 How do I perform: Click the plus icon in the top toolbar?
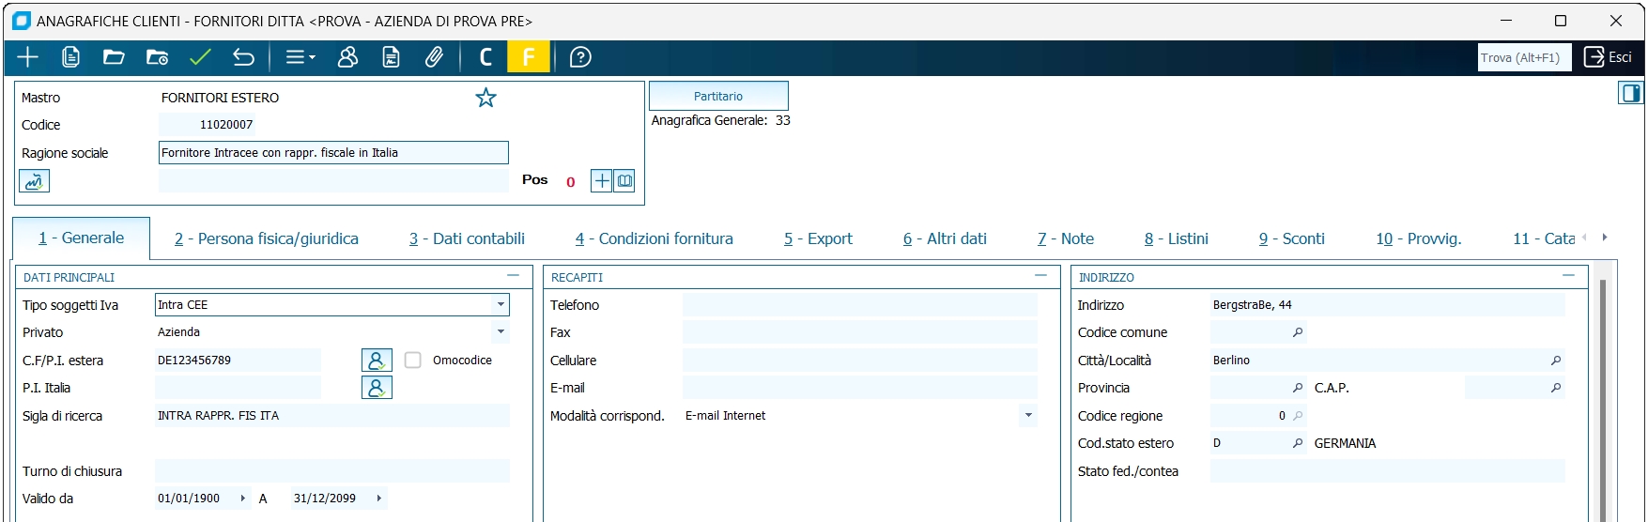point(28,57)
